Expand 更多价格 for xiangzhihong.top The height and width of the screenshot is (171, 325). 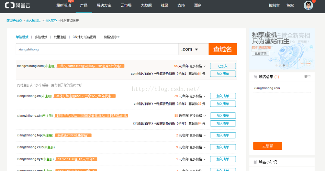coord(197,135)
